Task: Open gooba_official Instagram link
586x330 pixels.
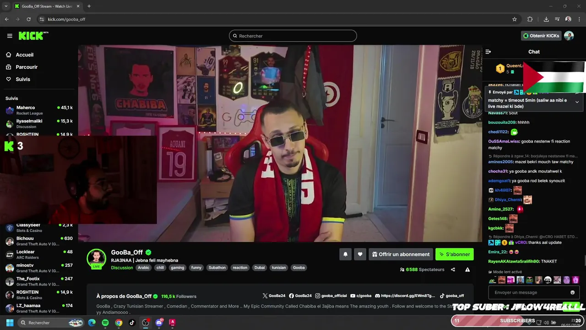Action: (331, 296)
